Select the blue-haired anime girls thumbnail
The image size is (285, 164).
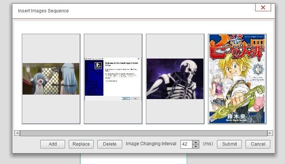[x=51, y=79]
